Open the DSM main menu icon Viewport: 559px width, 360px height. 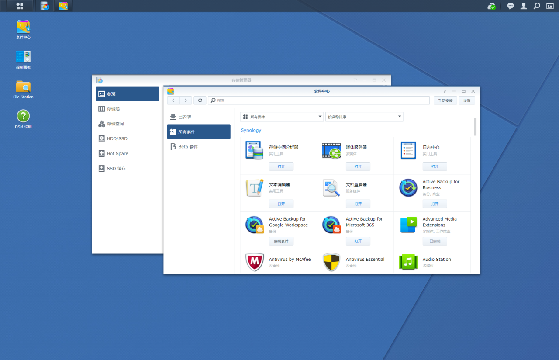coord(20,6)
